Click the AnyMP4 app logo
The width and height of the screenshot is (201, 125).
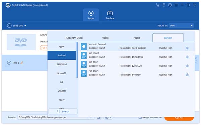point(8,5)
